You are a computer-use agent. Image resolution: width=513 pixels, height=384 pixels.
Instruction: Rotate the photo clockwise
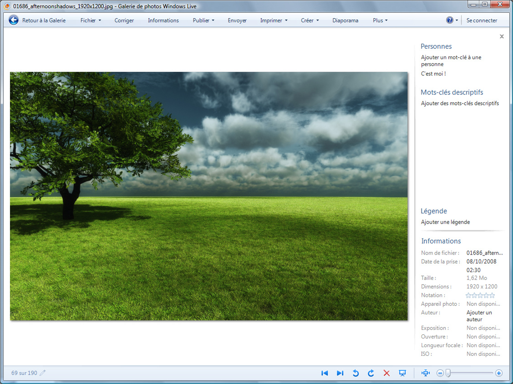[x=371, y=373]
